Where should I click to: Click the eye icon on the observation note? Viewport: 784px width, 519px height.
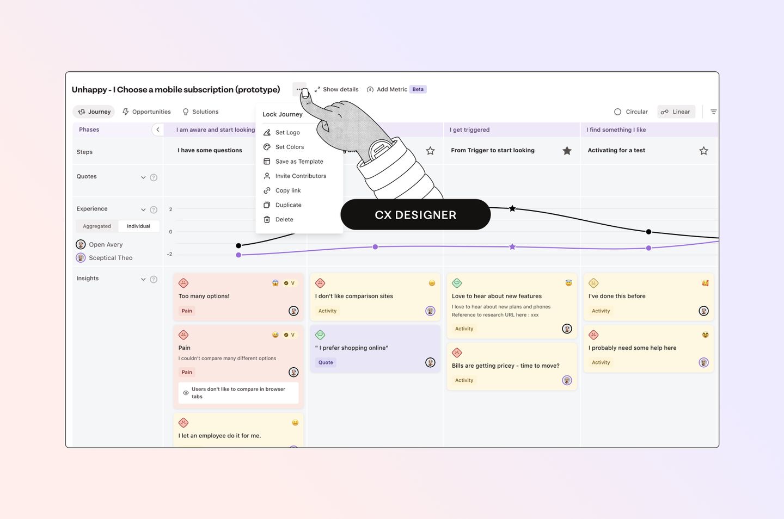pos(186,392)
